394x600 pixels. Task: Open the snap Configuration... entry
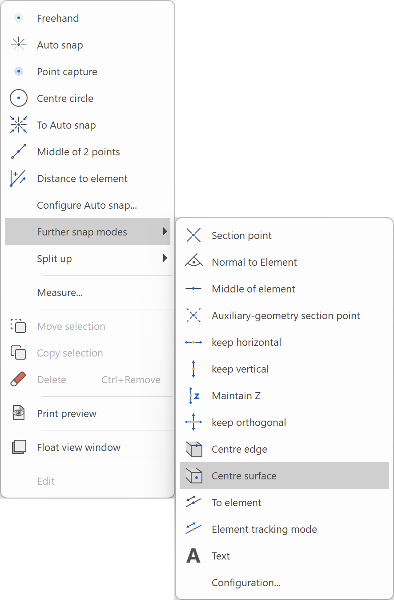pos(246,583)
